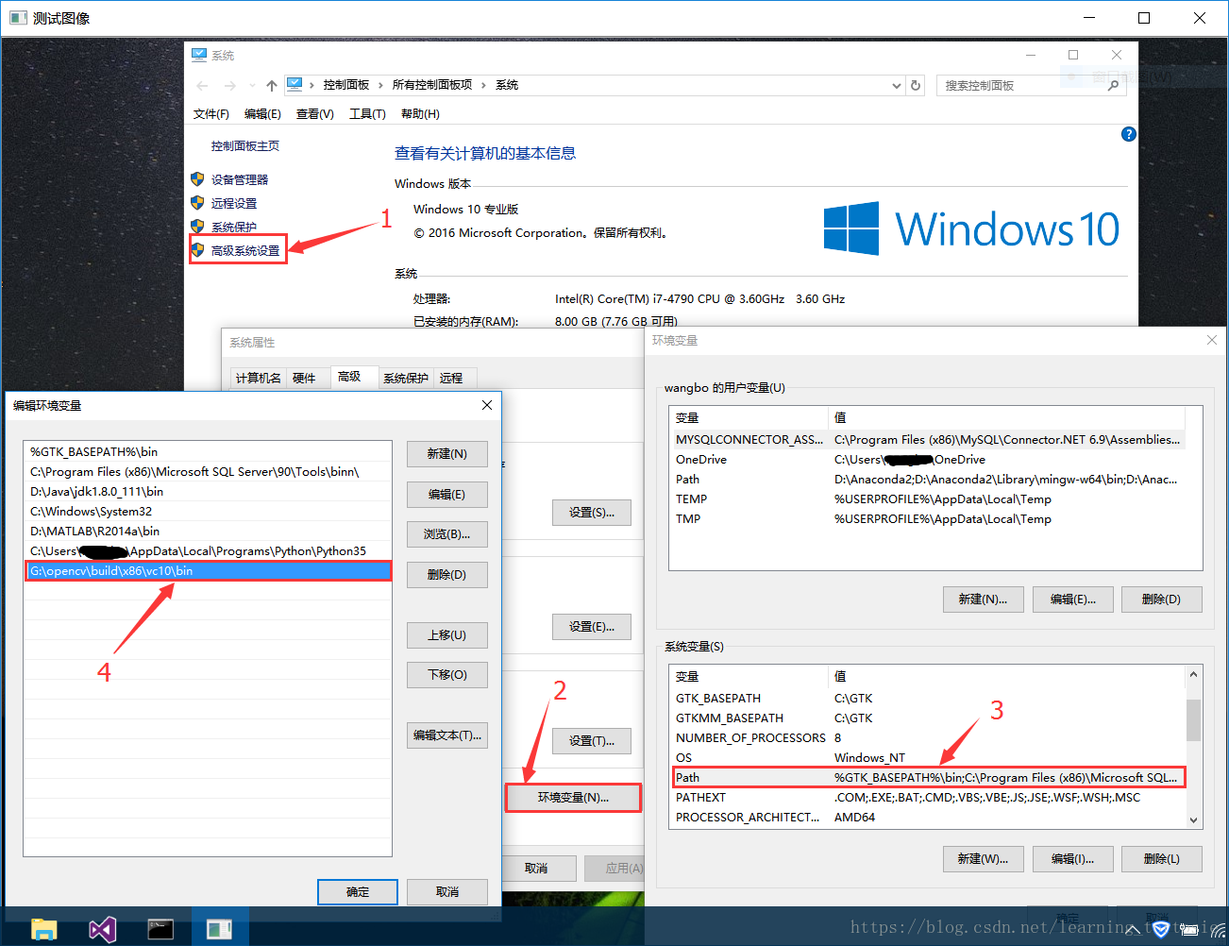1229x946 pixels.
Task: Click 新建(W)... for system variables
Action: tap(983, 859)
